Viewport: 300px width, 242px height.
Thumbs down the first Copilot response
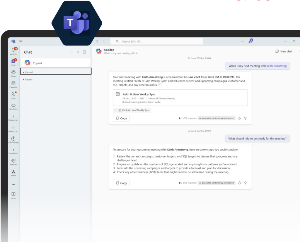245,118
